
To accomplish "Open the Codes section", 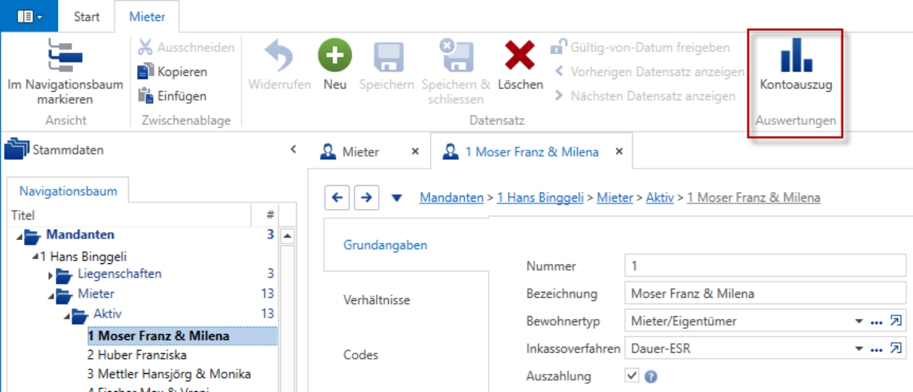I will pos(361,355).
